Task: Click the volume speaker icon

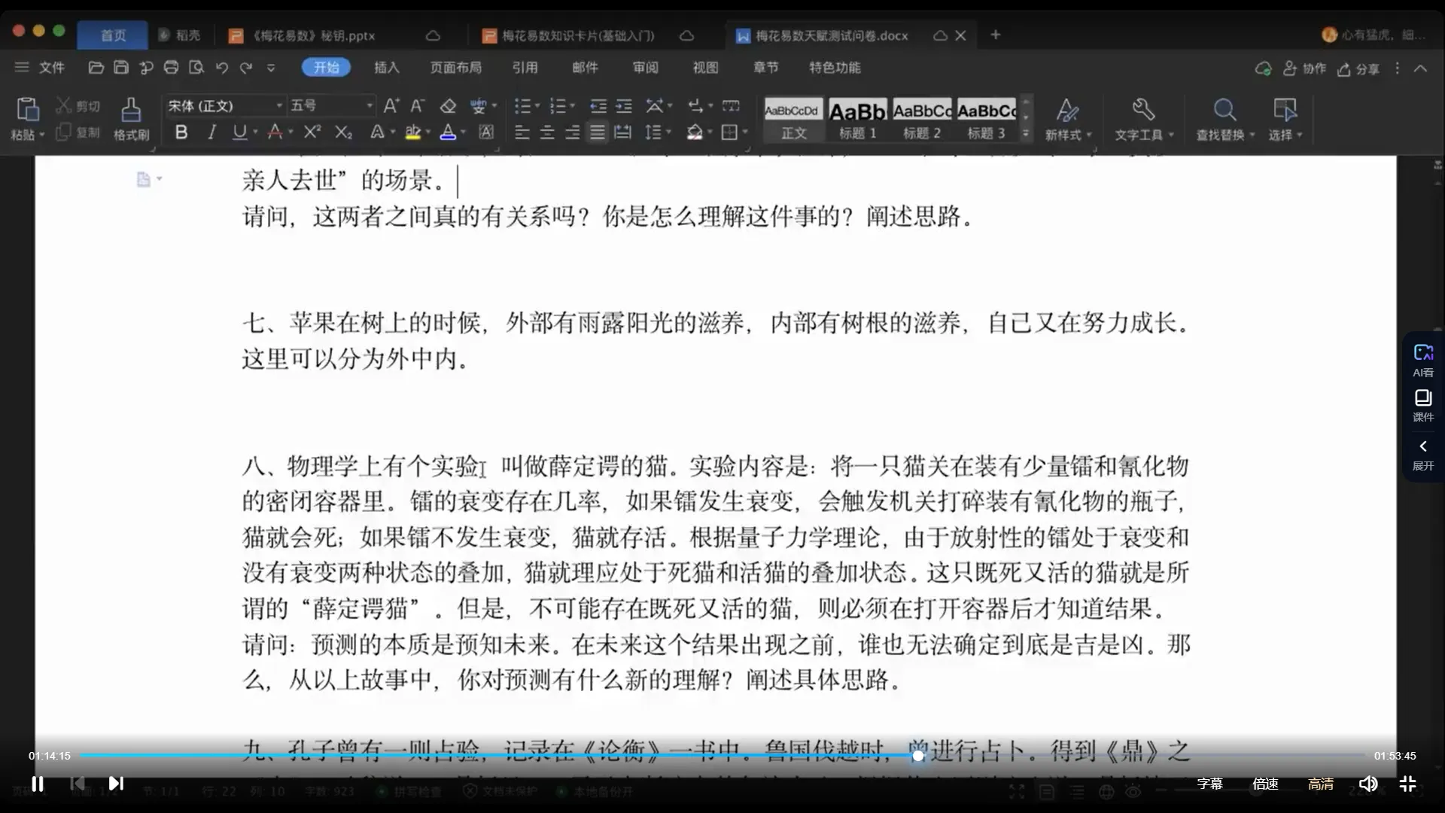Action: click(x=1368, y=784)
